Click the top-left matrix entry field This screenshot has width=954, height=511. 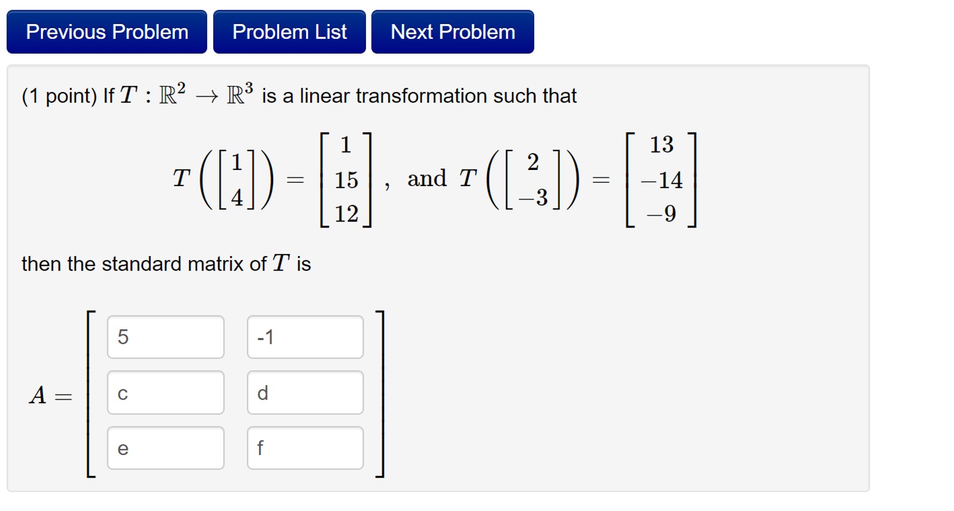166,337
